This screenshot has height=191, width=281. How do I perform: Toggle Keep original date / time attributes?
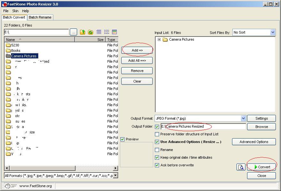point(157,157)
